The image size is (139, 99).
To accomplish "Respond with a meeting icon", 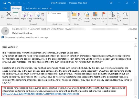I will click(43, 14).
